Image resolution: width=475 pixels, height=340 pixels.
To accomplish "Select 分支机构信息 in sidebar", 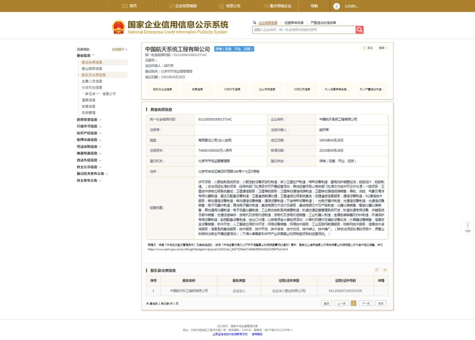I will 92,87.
